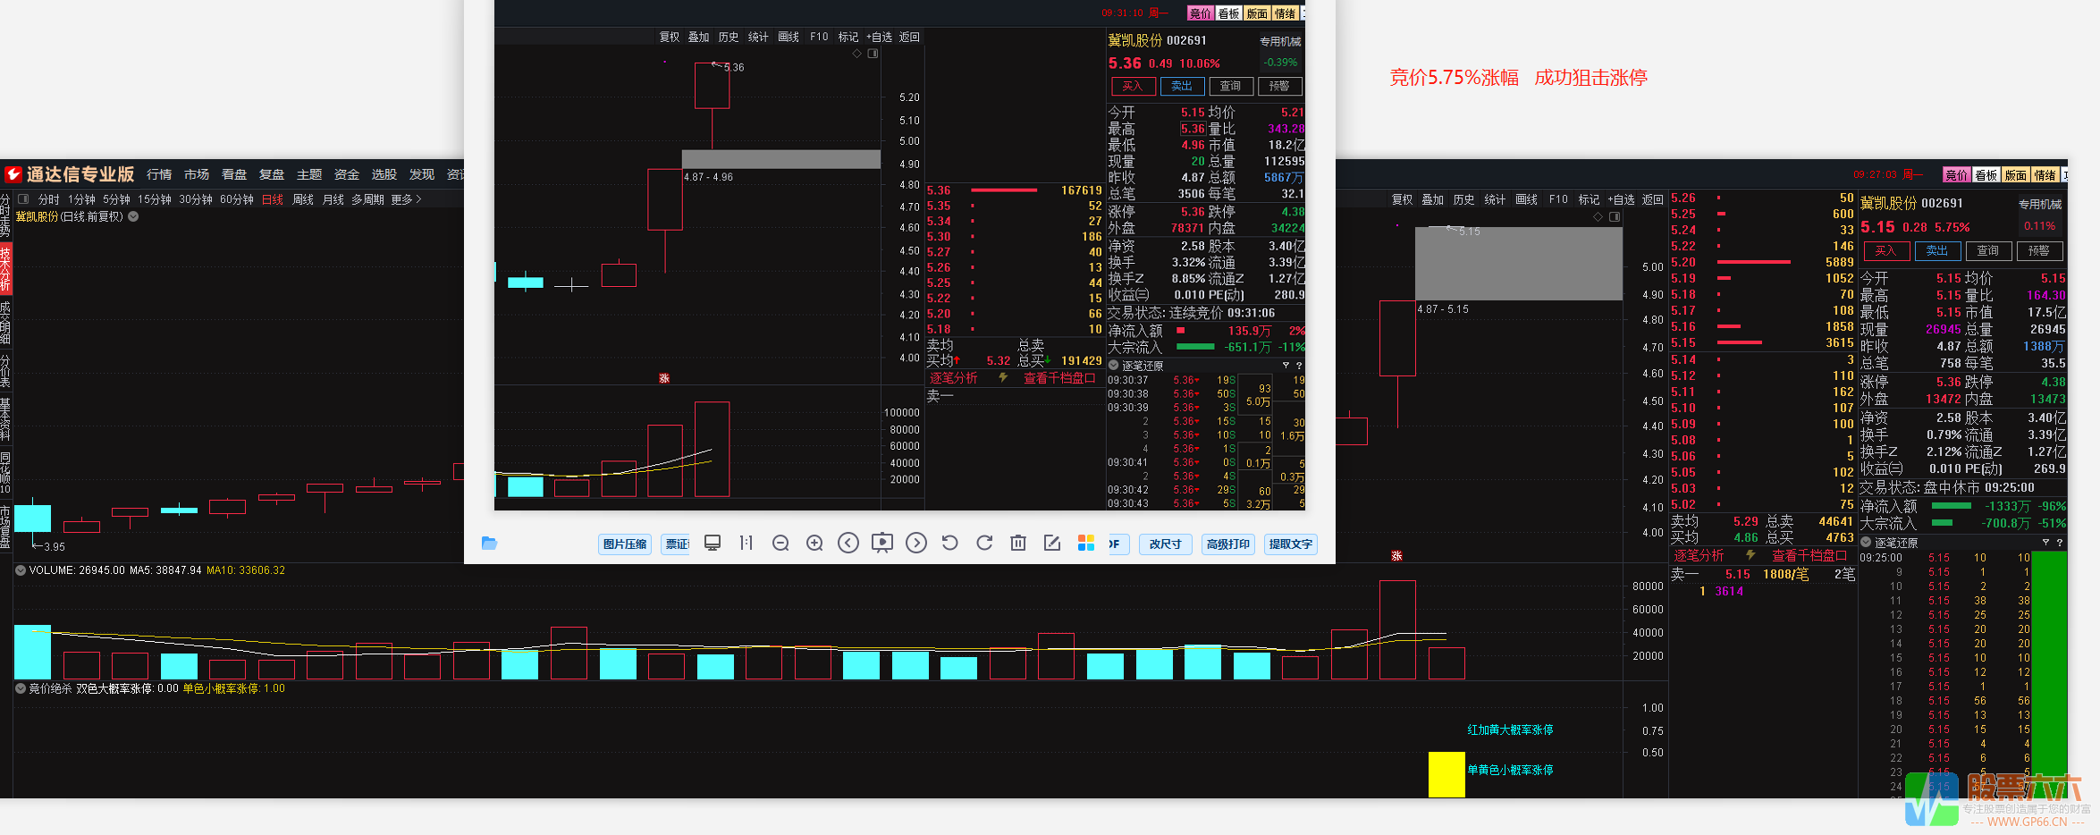The height and width of the screenshot is (835, 2100).
Task: Delete image with trash icon
Action: (x=1018, y=543)
